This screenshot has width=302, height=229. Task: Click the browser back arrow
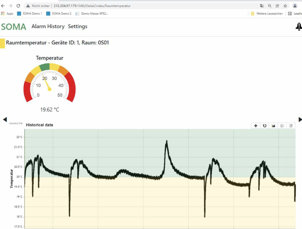[x=3, y=6]
